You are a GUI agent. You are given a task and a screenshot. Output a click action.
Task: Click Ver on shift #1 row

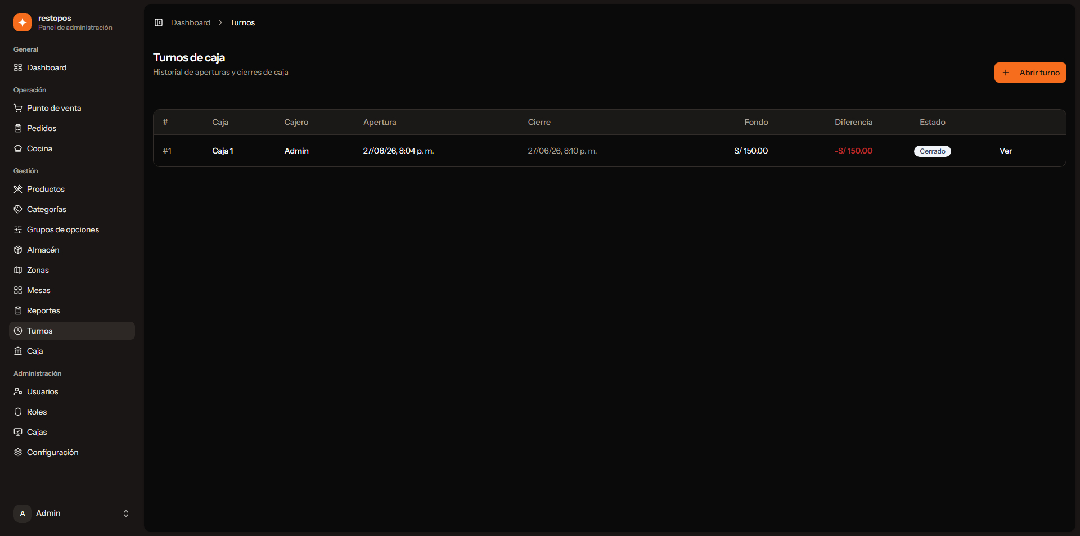coord(1006,151)
